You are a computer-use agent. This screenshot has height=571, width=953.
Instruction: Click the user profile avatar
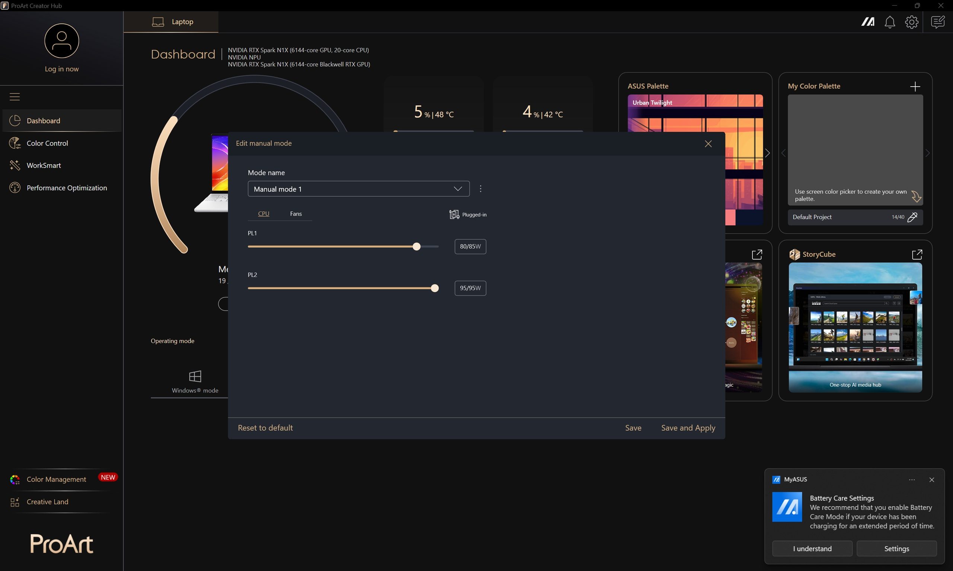click(x=62, y=41)
